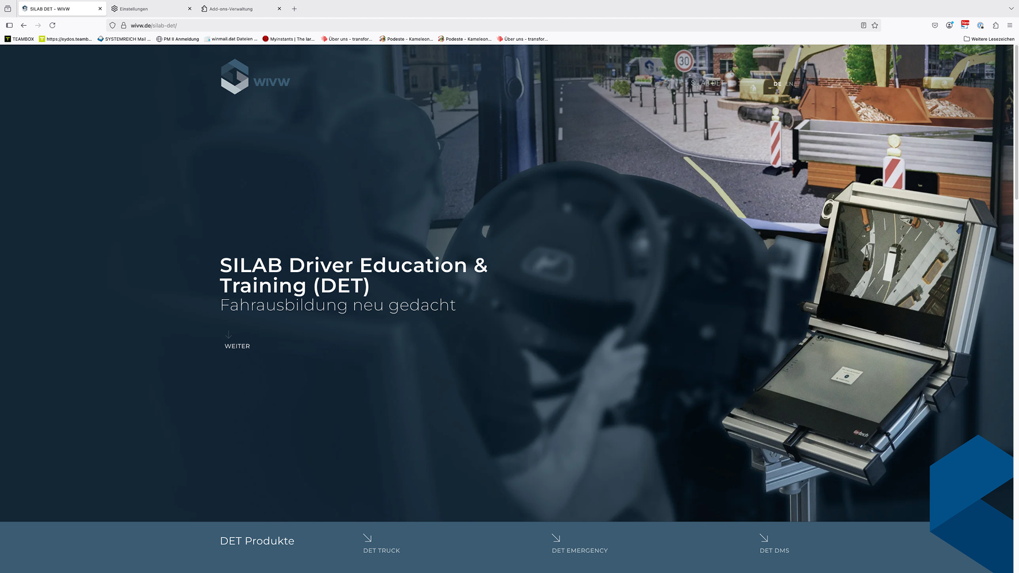The width and height of the screenshot is (1019, 573).
Task: Open the extension icon marked New
Action: pyautogui.click(x=965, y=25)
